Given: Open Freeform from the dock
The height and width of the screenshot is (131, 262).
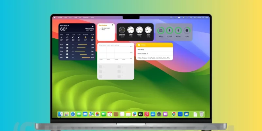Looking at the screenshot, I should 134,114.
